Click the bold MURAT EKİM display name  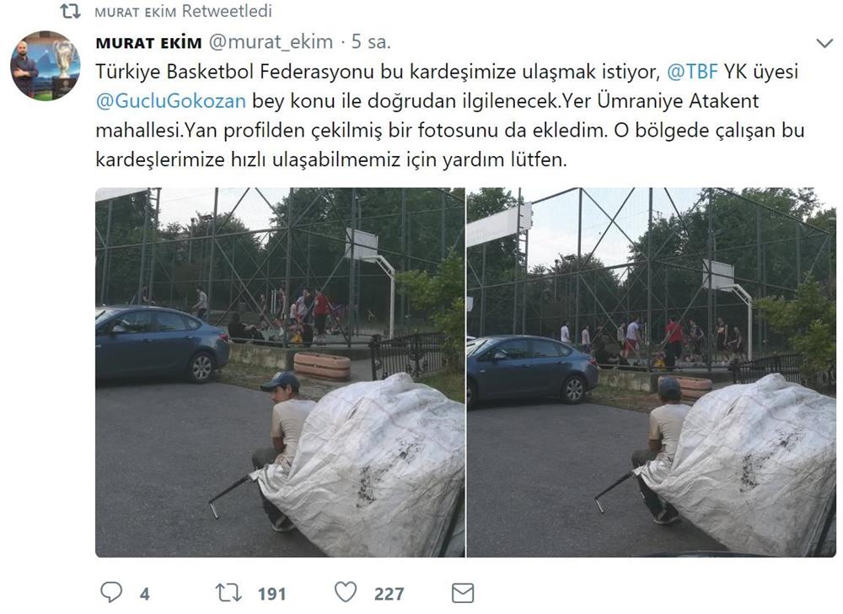(x=148, y=42)
